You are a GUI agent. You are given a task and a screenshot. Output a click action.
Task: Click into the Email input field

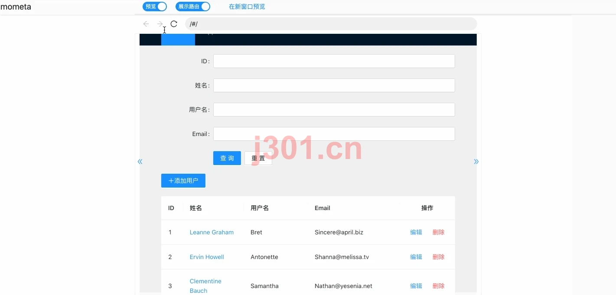[x=334, y=134]
